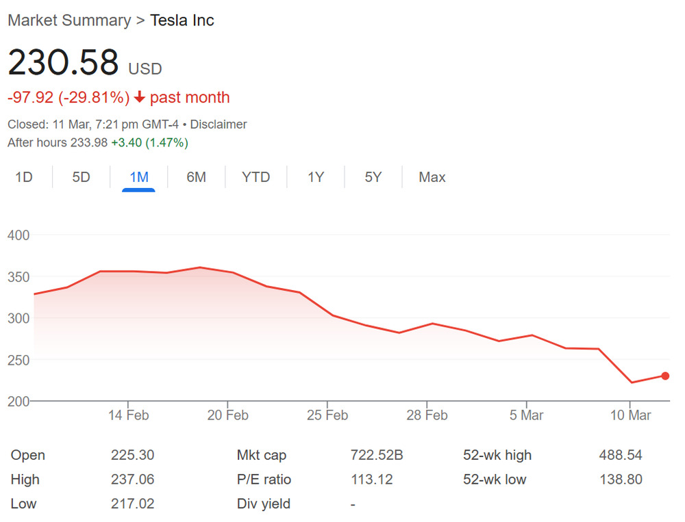Click the 28 Feb axis label

pos(427,415)
